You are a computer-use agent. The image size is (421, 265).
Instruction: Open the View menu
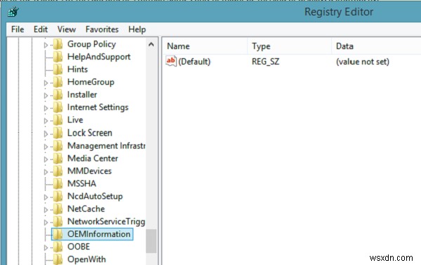(x=67, y=29)
